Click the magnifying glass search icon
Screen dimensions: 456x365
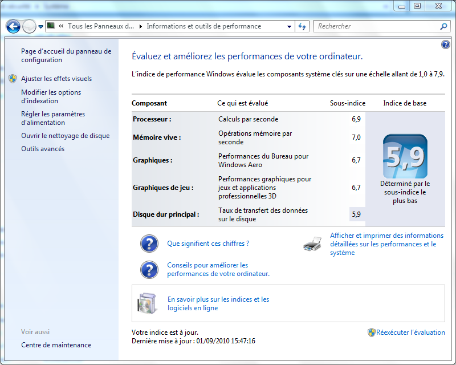tap(443, 26)
